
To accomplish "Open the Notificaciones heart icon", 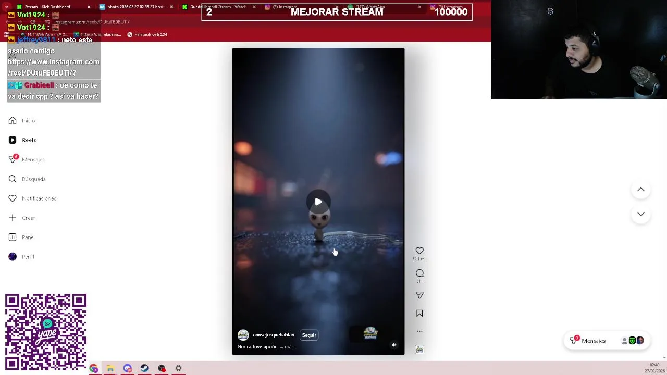I will (13, 198).
